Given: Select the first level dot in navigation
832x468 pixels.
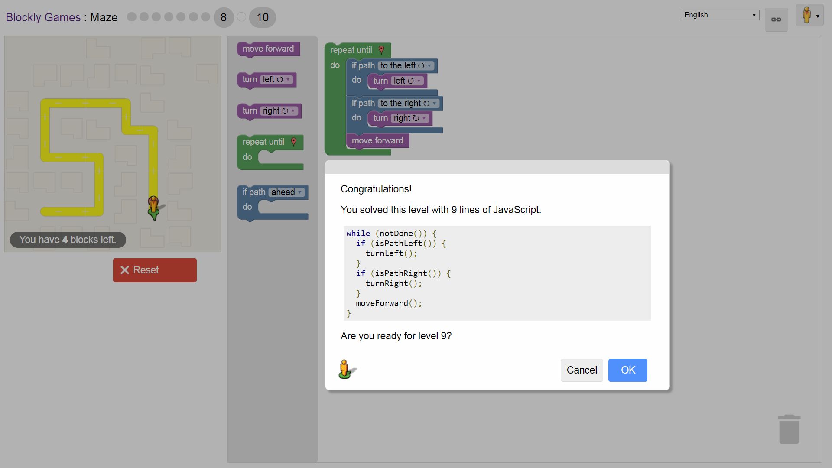Looking at the screenshot, I should tap(131, 17).
